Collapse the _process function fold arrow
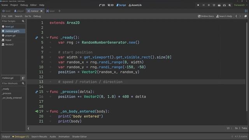Image resolution: width=249 pixels, height=140 pixels. point(47,92)
